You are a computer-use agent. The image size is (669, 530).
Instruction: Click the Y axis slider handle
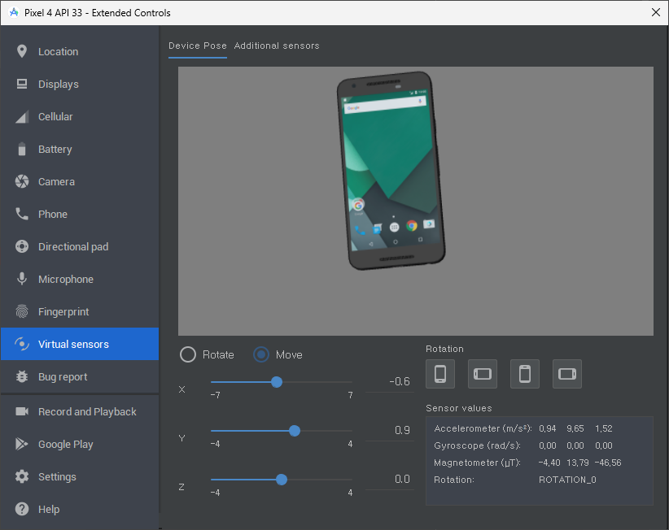point(295,431)
